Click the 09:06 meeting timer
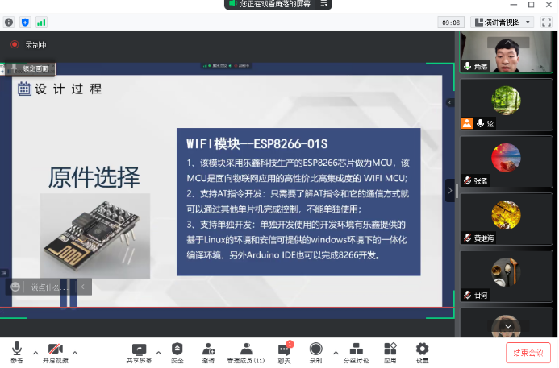559x368 pixels. click(451, 23)
